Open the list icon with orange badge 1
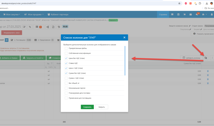 tap(39, 27)
